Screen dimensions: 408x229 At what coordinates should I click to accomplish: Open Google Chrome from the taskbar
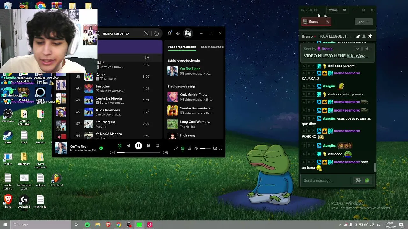tap(119, 225)
